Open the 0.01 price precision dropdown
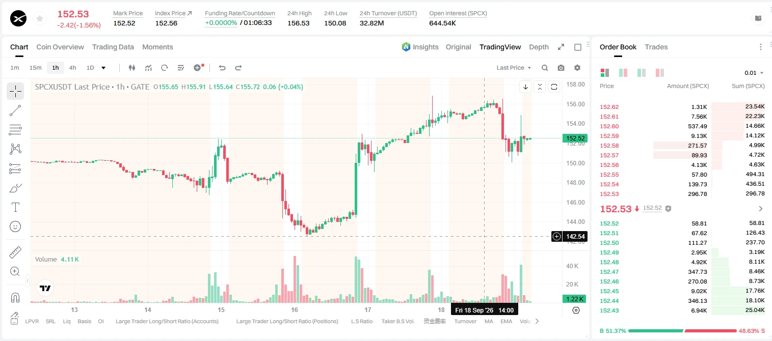 754,73
